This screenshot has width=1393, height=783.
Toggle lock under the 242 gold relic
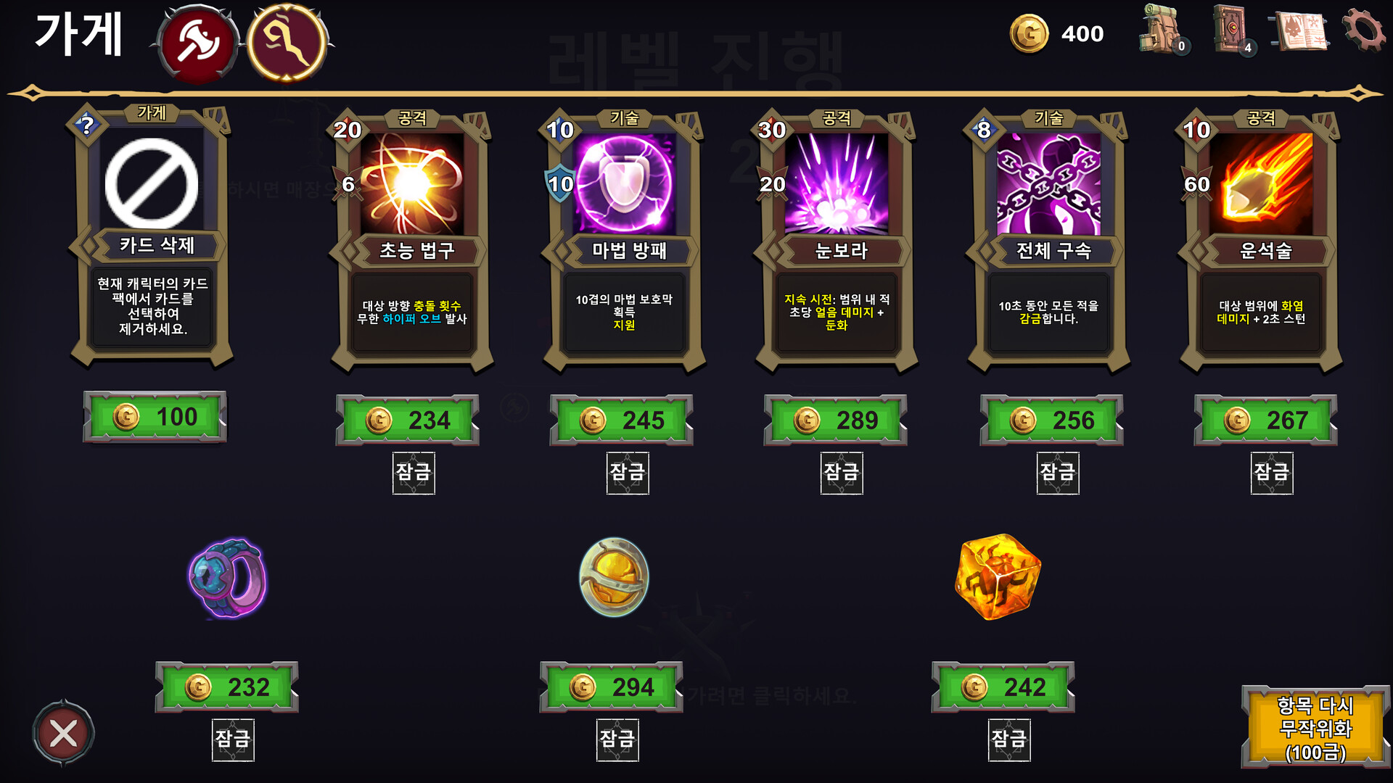click(1009, 739)
